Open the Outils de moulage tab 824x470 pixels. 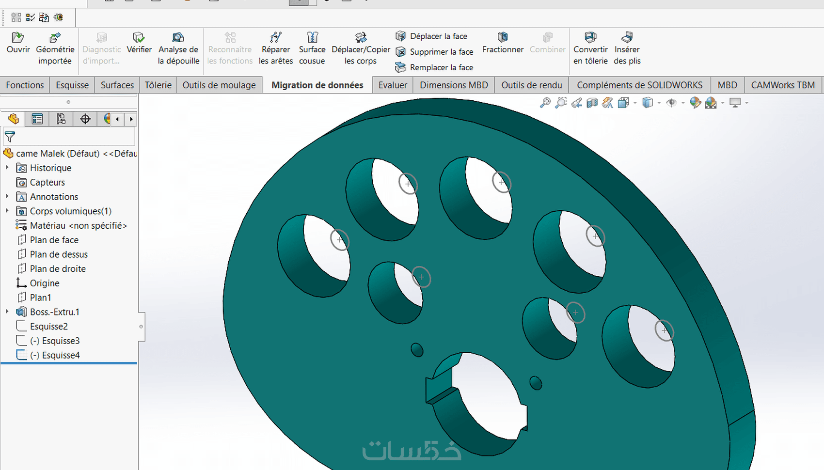click(x=219, y=85)
